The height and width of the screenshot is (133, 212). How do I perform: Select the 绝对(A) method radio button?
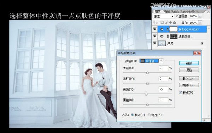149,115
